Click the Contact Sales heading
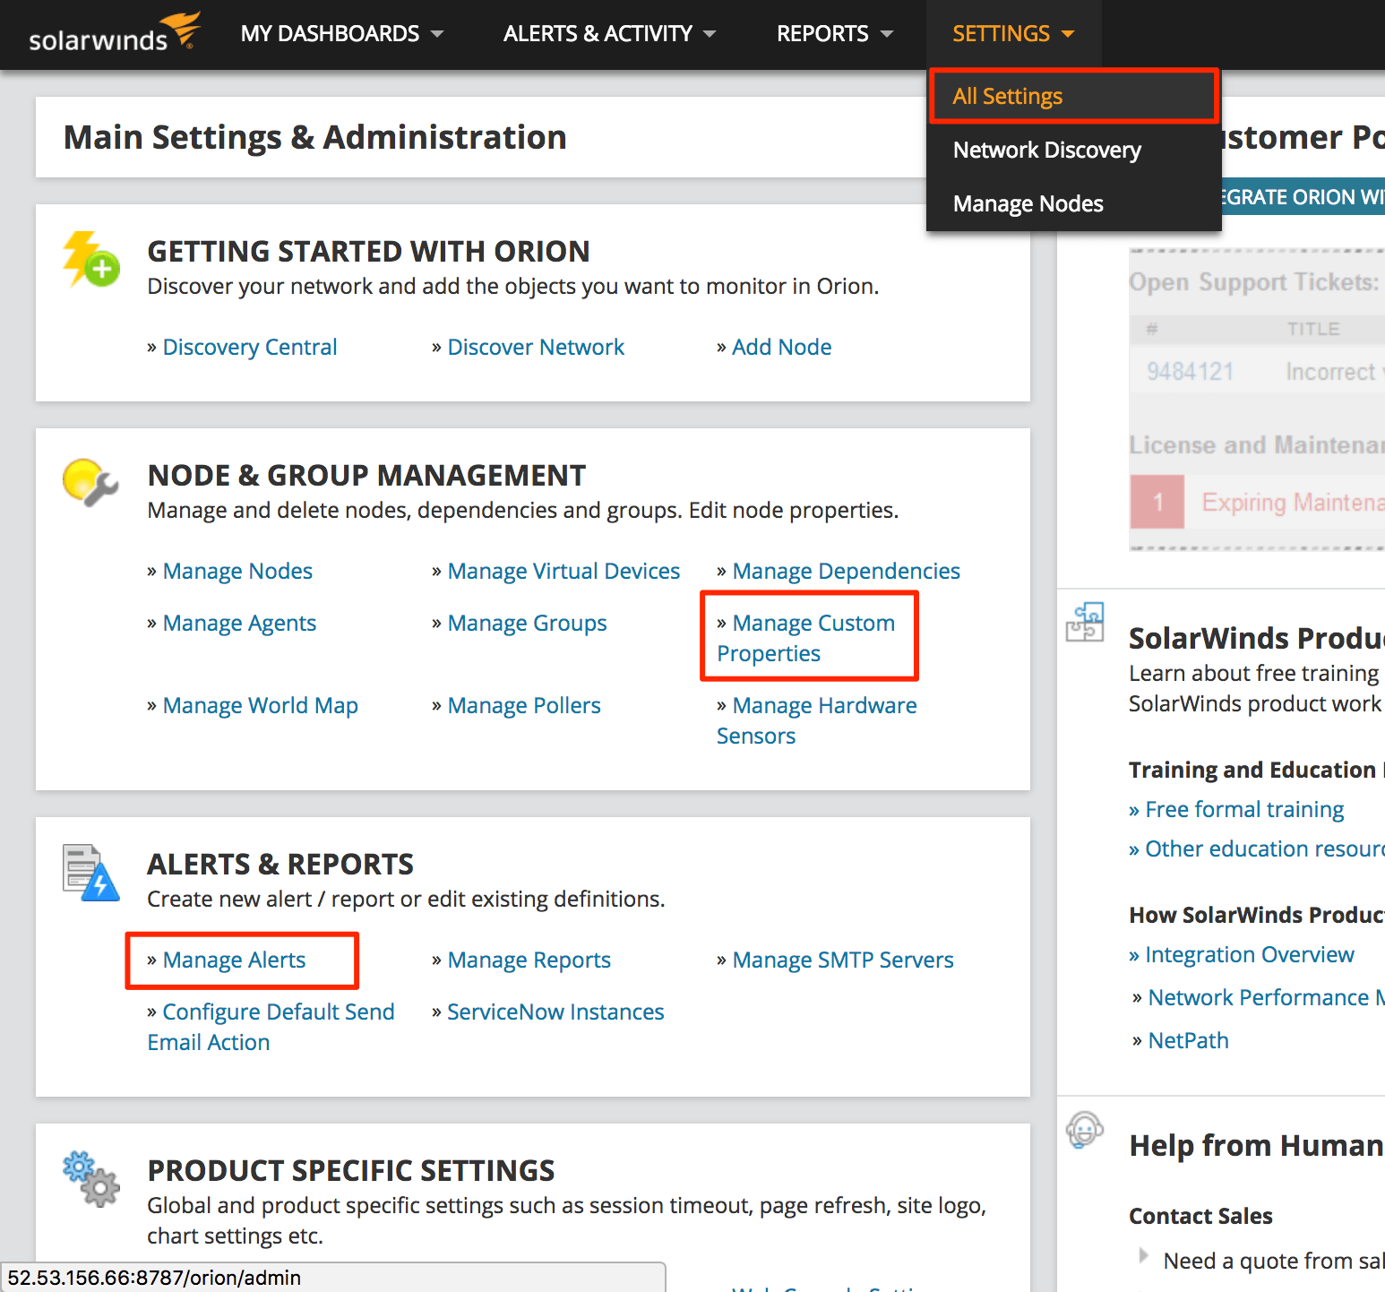 click(x=1200, y=1216)
